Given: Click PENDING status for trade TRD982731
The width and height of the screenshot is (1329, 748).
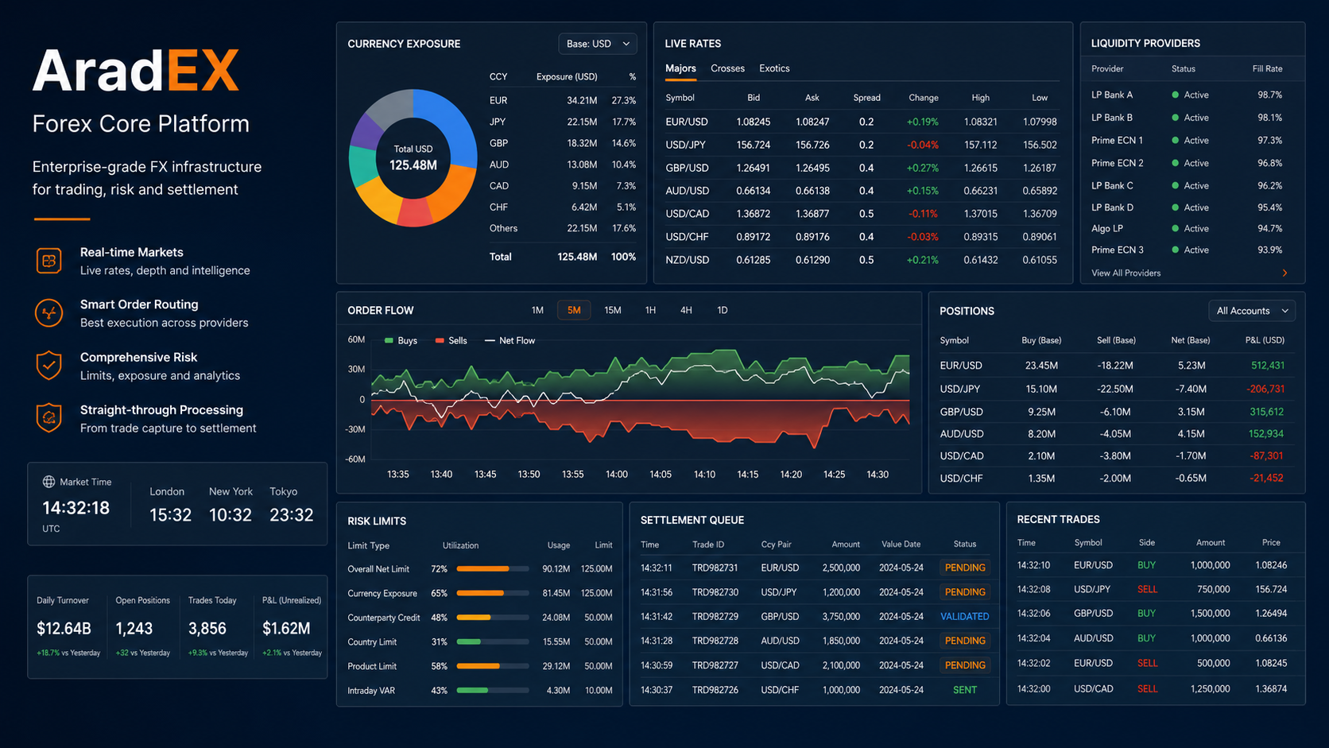Looking at the screenshot, I should 965,568.
